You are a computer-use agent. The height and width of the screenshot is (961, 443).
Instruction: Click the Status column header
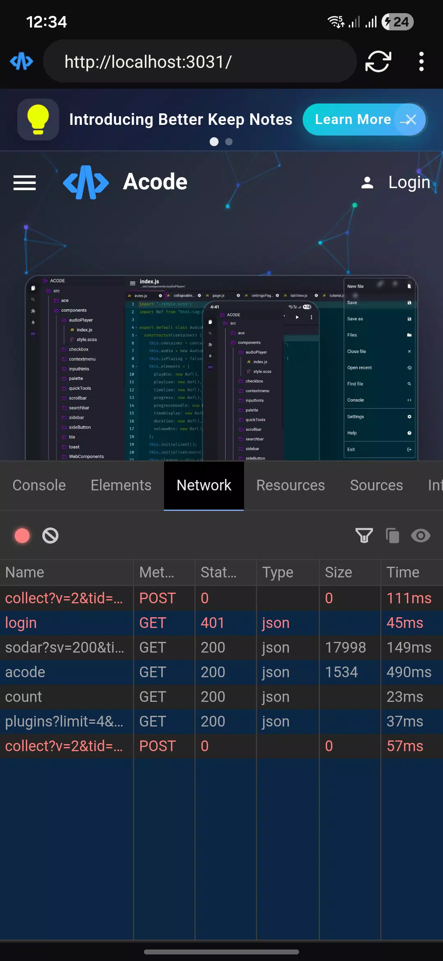(x=226, y=572)
